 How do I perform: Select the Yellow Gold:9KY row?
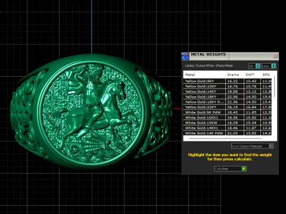point(228,81)
